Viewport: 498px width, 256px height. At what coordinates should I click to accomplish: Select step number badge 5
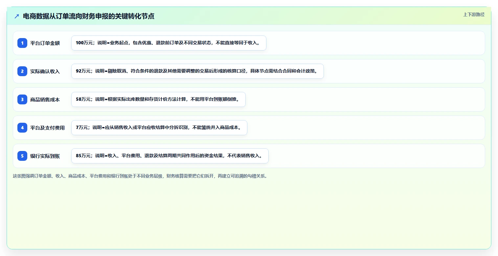tap(22, 156)
